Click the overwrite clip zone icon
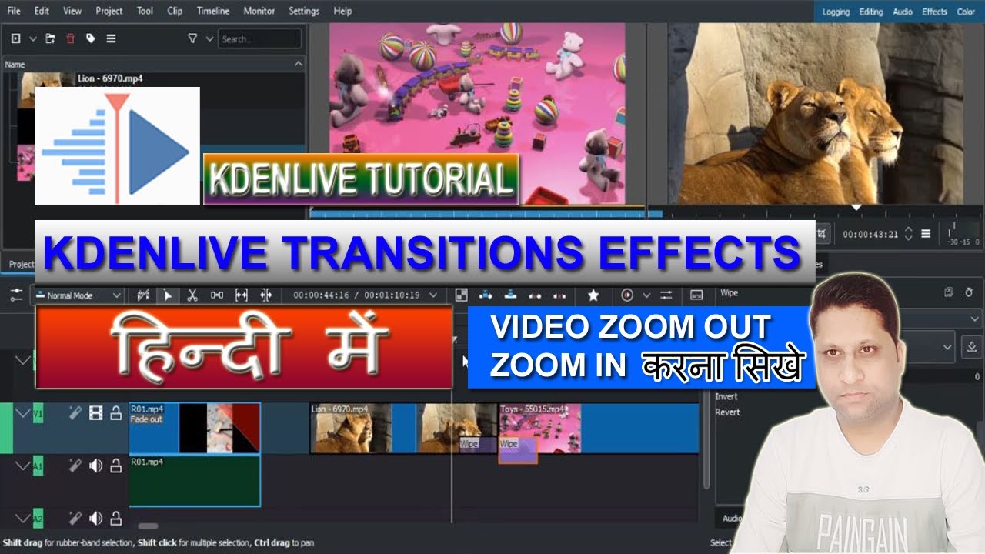985x554 pixels. (510, 295)
